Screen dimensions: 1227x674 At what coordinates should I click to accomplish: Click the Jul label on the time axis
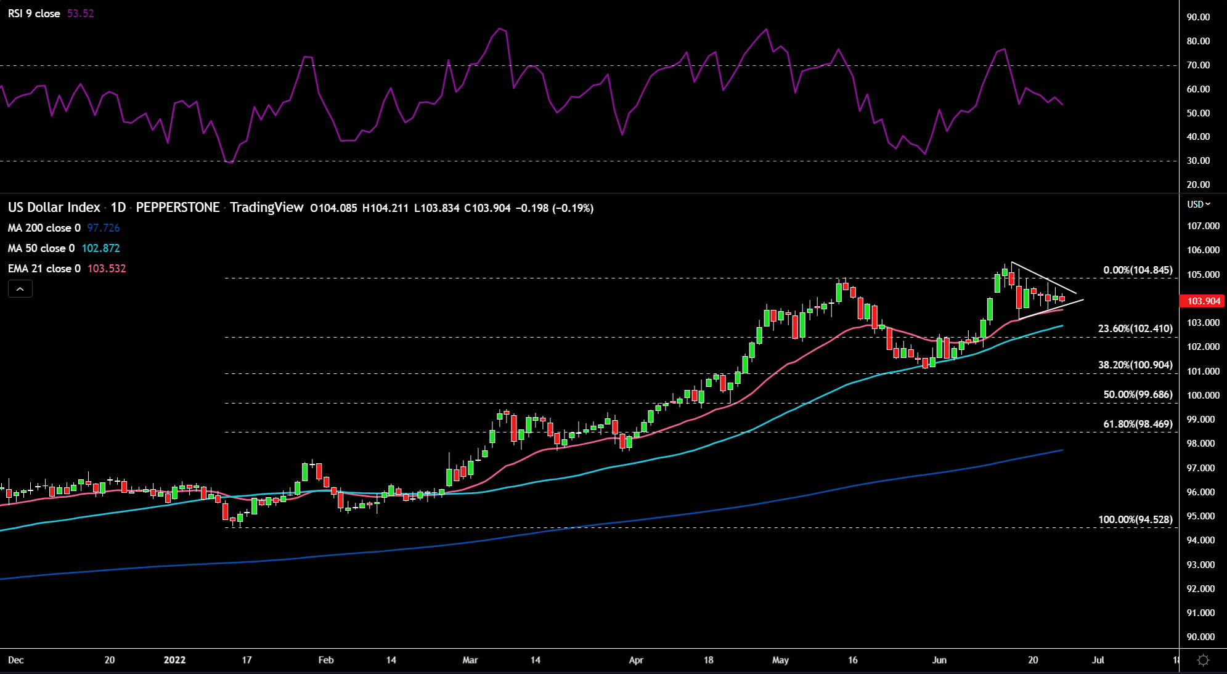(x=1098, y=660)
